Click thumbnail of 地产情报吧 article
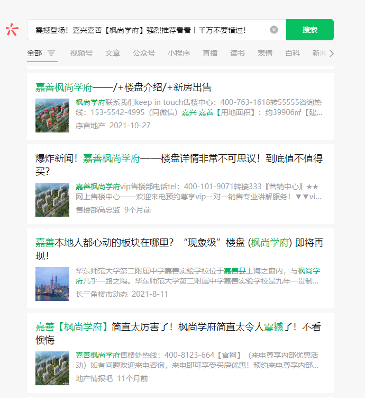 coord(52,368)
